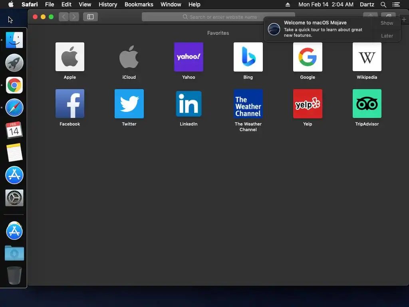The image size is (409, 307).
Task: Open the Help menu
Action: [195, 4]
